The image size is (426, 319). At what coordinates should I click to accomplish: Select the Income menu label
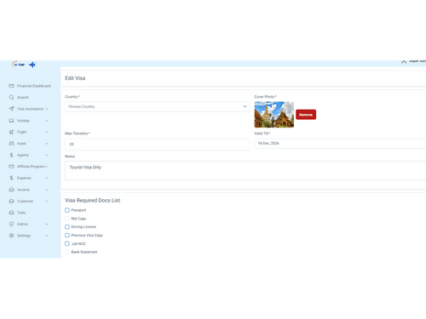[23, 190]
